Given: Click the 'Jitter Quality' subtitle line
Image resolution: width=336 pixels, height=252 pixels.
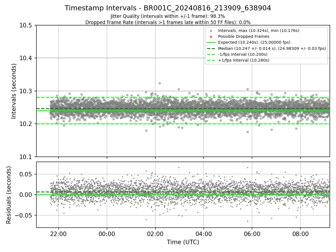Looking at the screenshot, I should tap(168, 16).
